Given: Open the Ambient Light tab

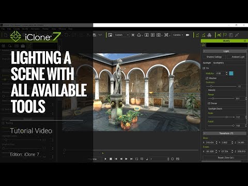Looking at the screenshot, I should click(x=237, y=57).
